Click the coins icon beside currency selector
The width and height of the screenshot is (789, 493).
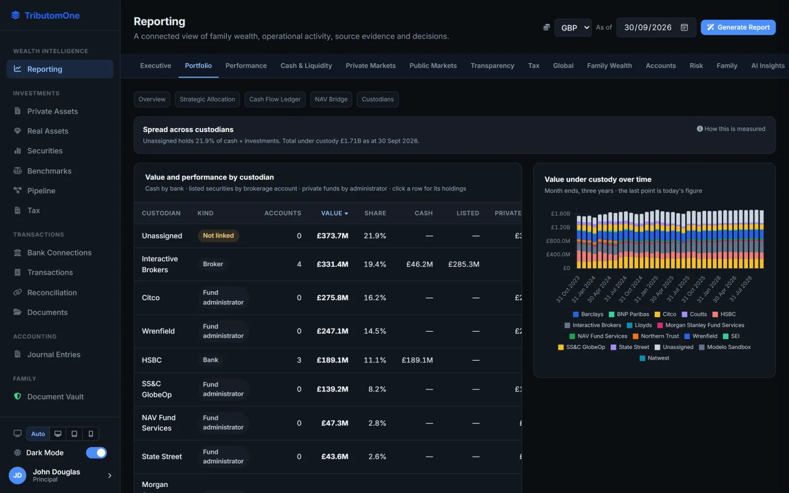click(x=546, y=28)
